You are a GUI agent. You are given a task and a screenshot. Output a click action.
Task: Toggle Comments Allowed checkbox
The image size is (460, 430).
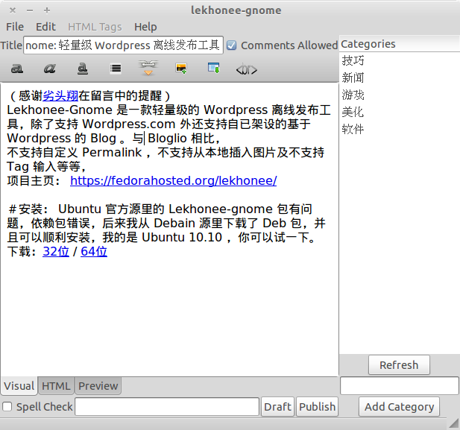pos(231,45)
